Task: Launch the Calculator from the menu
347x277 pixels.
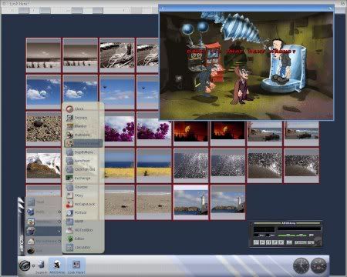Action: pos(83,248)
